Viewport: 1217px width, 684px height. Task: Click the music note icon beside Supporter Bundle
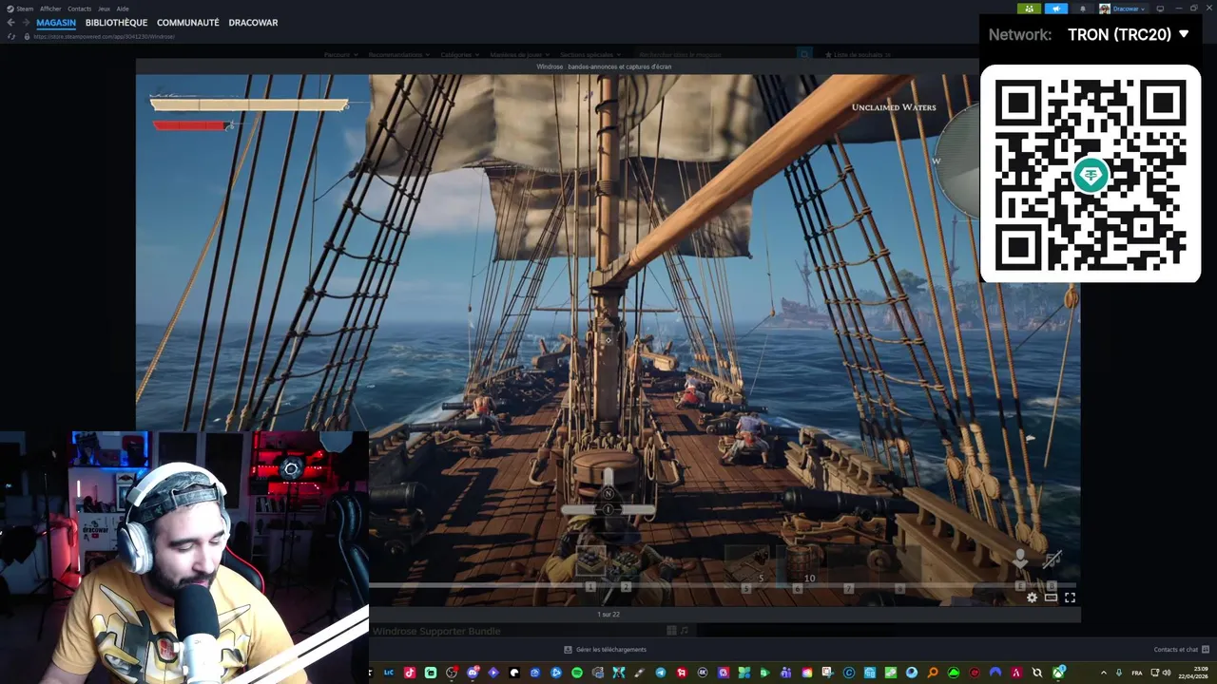point(684,630)
